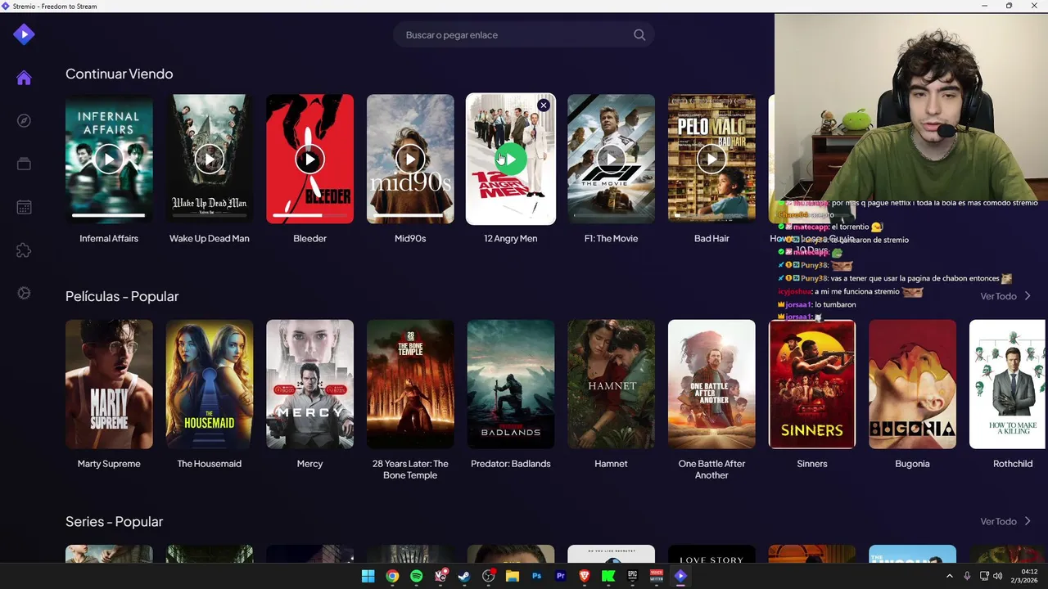Click the search magnifier icon
The width and height of the screenshot is (1048, 589).
point(639,35)
